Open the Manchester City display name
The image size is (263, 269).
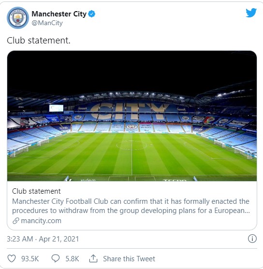59,14
